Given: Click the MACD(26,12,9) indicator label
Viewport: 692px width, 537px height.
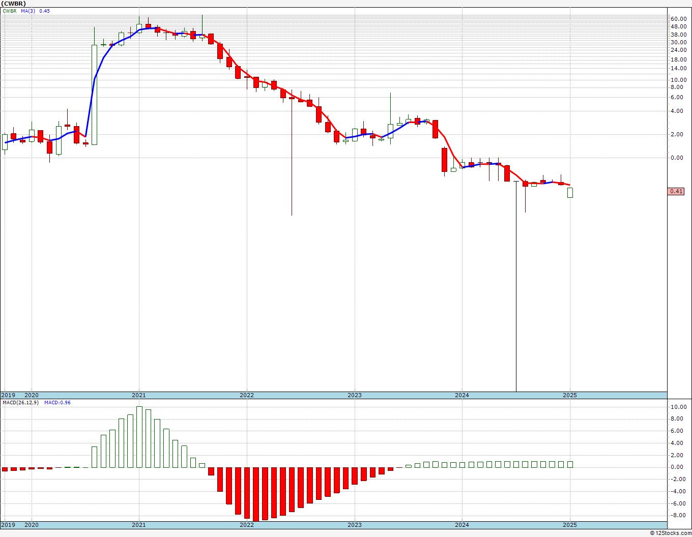Looking at the screenshot, I should pyautogui.click(x=20, y=403).
